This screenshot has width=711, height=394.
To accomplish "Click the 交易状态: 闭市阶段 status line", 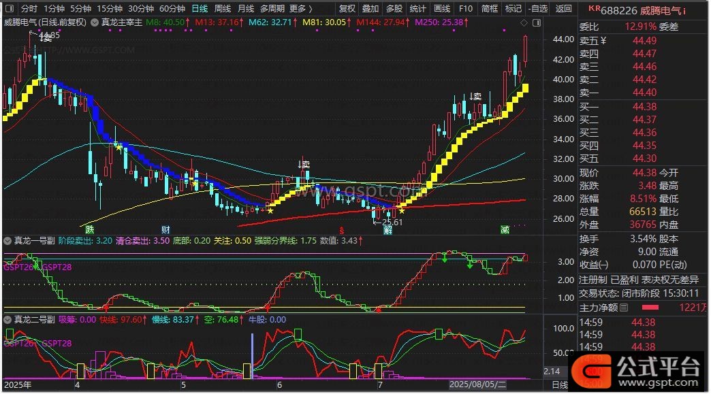I will [638, 293].
